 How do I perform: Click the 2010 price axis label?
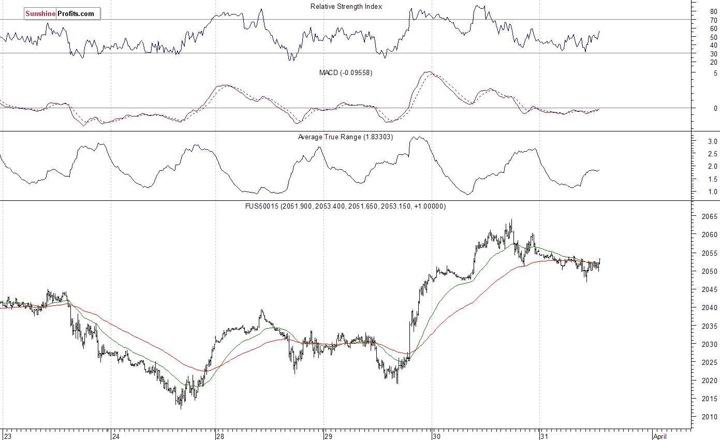(x=710, y=417)
